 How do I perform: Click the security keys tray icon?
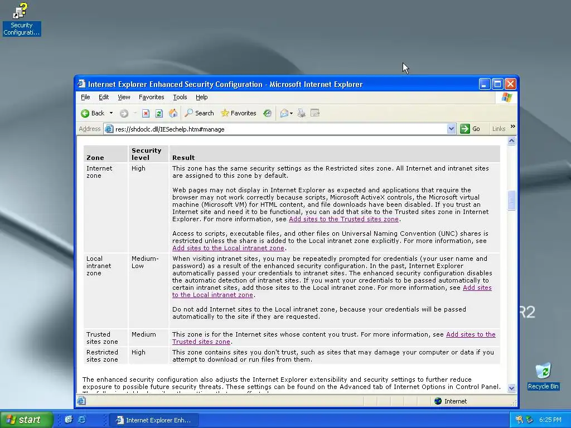tap(519, 420)
